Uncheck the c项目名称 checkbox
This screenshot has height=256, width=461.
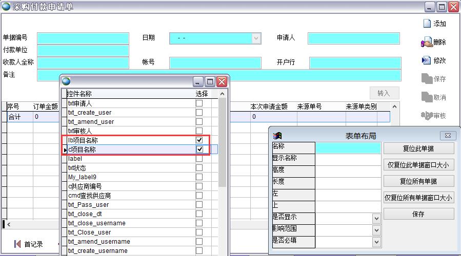199,149
